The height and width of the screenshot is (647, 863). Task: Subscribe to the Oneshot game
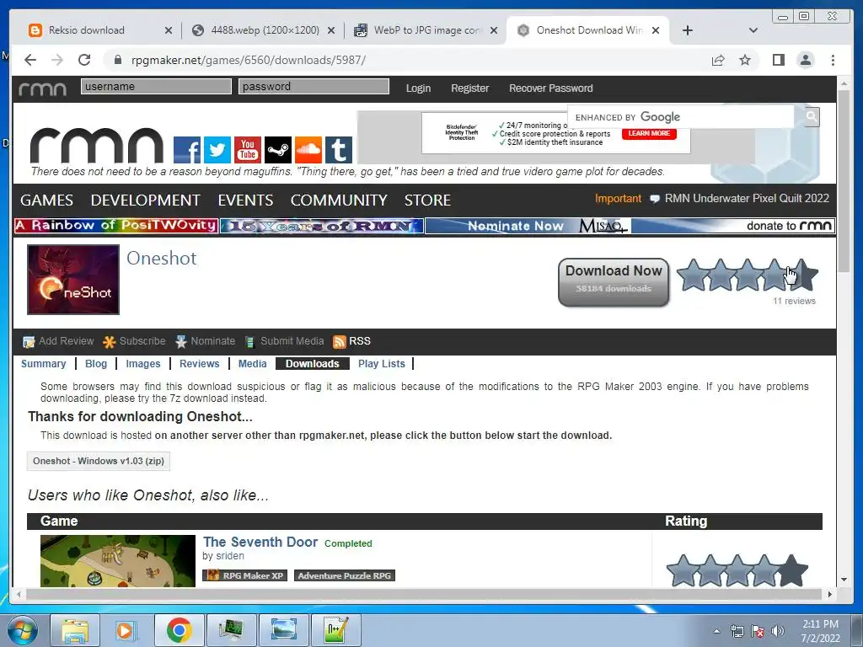point(134,341)
